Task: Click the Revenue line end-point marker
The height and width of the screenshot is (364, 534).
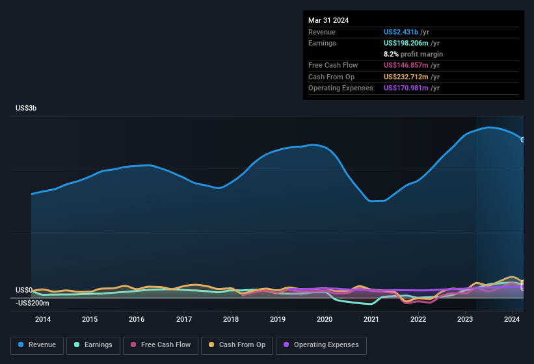Action: pos(522,140)
